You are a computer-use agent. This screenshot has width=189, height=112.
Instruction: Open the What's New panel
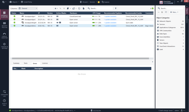pos(4,103)
